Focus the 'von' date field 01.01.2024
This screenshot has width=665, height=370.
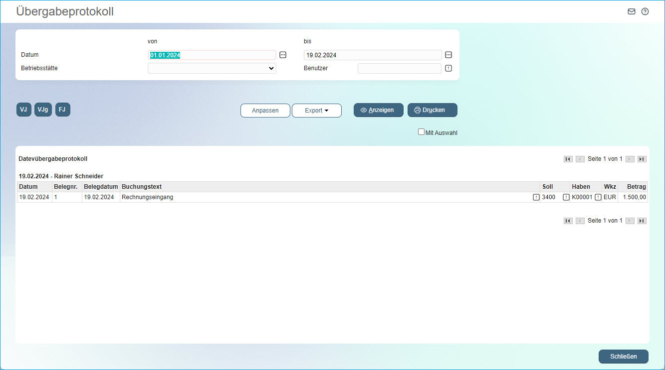(x=212, y=55)
